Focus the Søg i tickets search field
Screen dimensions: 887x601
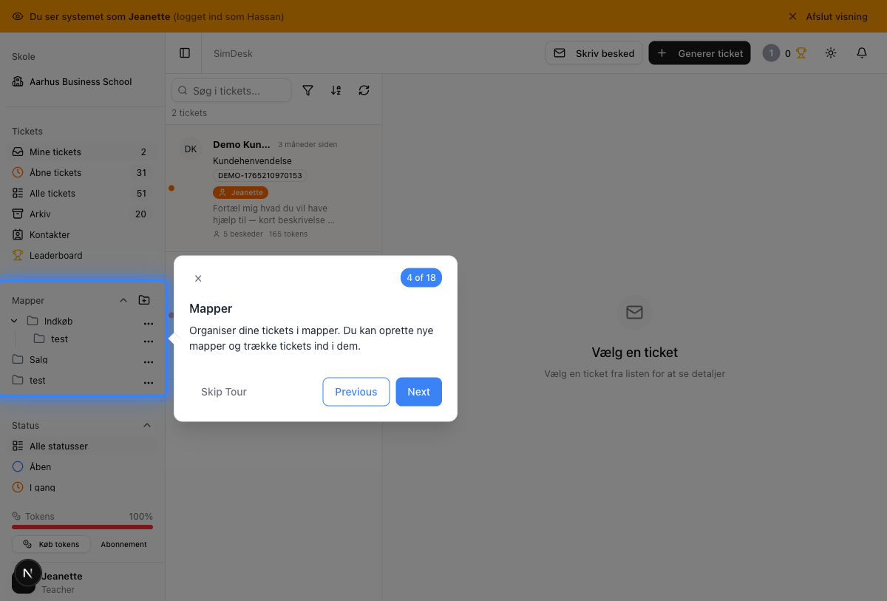tap(231, 90)
